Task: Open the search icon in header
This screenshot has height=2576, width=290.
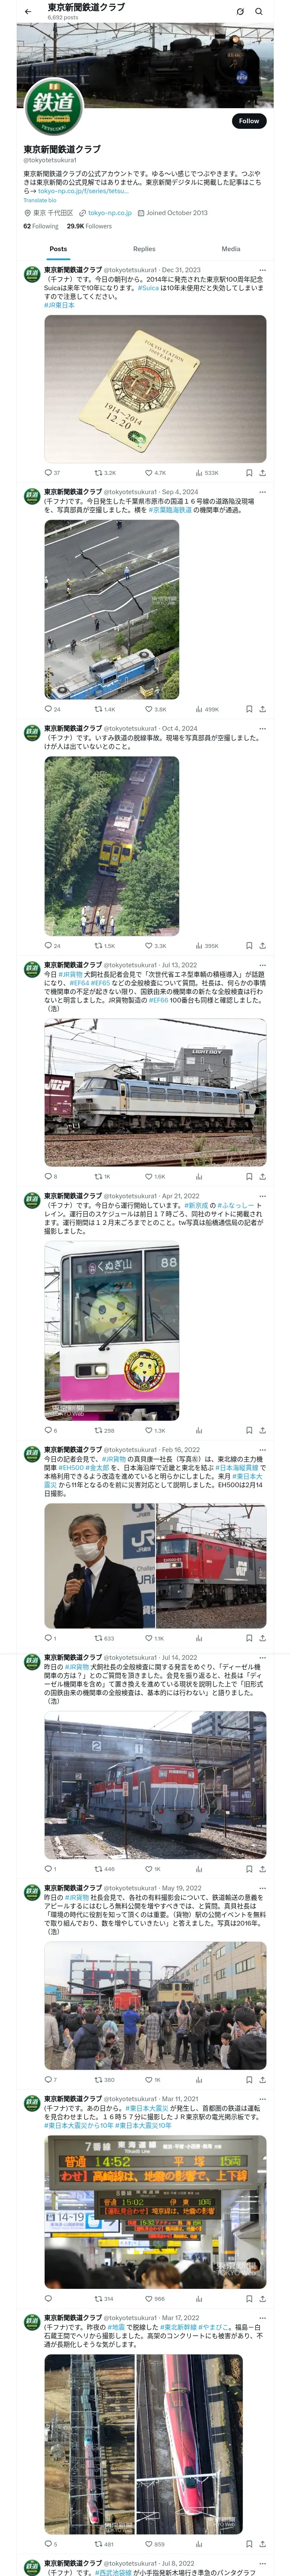Action: tap(259, 12)
